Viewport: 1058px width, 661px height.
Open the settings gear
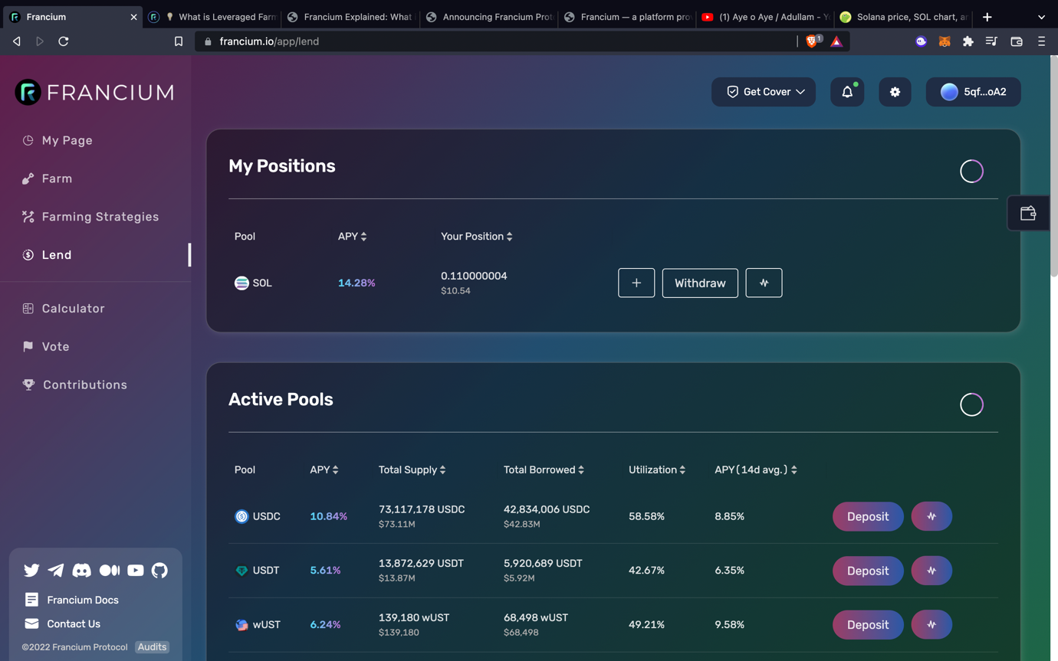point(895,92)
